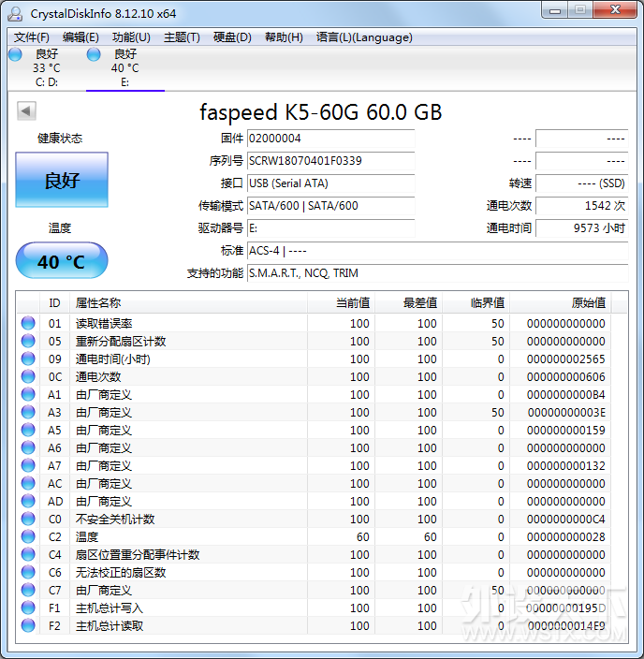644x659 pixels.
Task: Click current value 60 in 温度 row
Action: point(363,536)
